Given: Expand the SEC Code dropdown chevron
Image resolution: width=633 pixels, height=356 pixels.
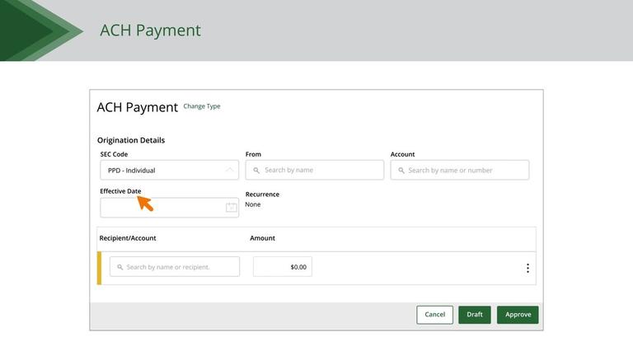Looking at the screenshot, I should 229,170.
